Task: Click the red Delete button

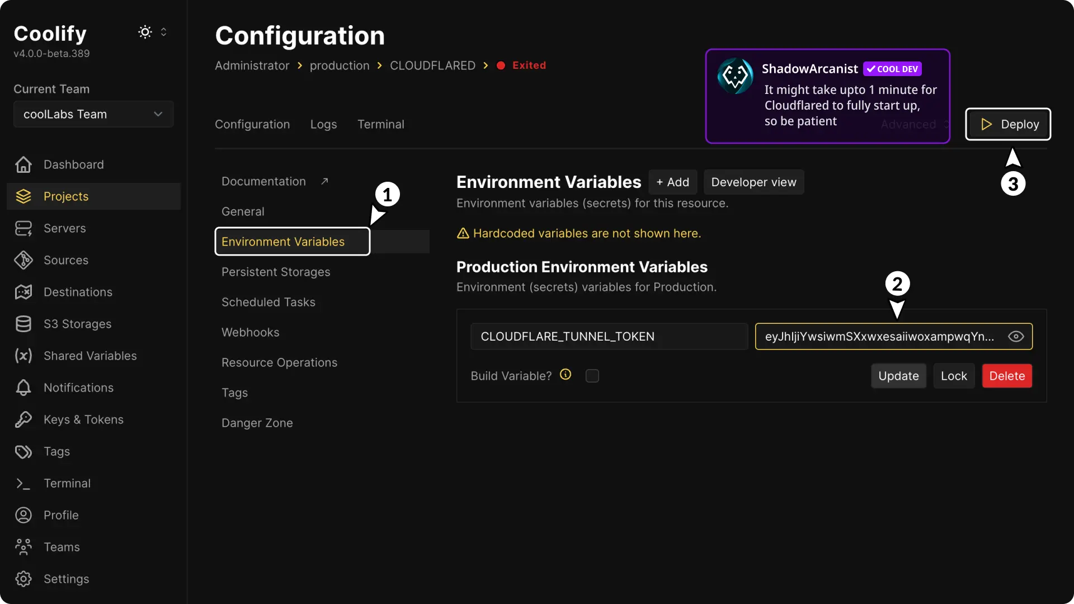Action: point(1007,376)
